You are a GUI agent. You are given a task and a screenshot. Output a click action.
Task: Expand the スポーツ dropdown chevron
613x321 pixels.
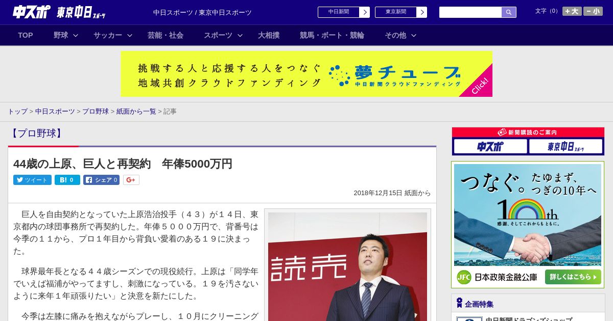click(x=240, y=35)
